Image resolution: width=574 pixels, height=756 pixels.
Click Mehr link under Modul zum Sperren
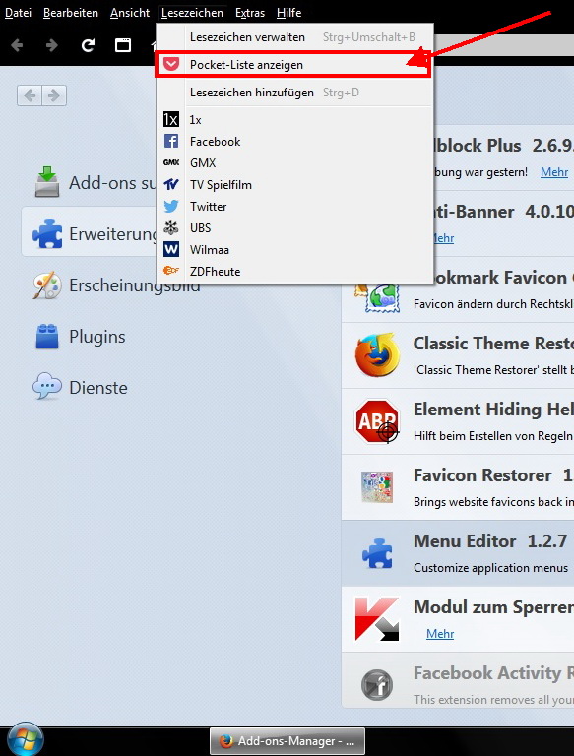tap(440, 634)
